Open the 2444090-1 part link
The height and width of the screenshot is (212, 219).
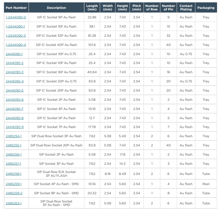14,54
